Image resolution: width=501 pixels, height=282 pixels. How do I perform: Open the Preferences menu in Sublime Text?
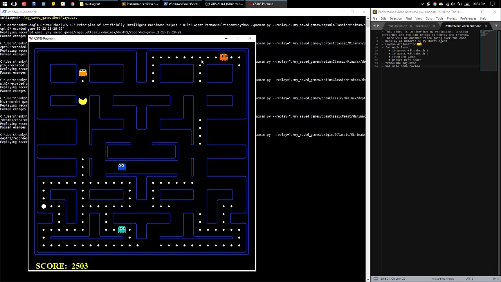[x=468, y=18]
